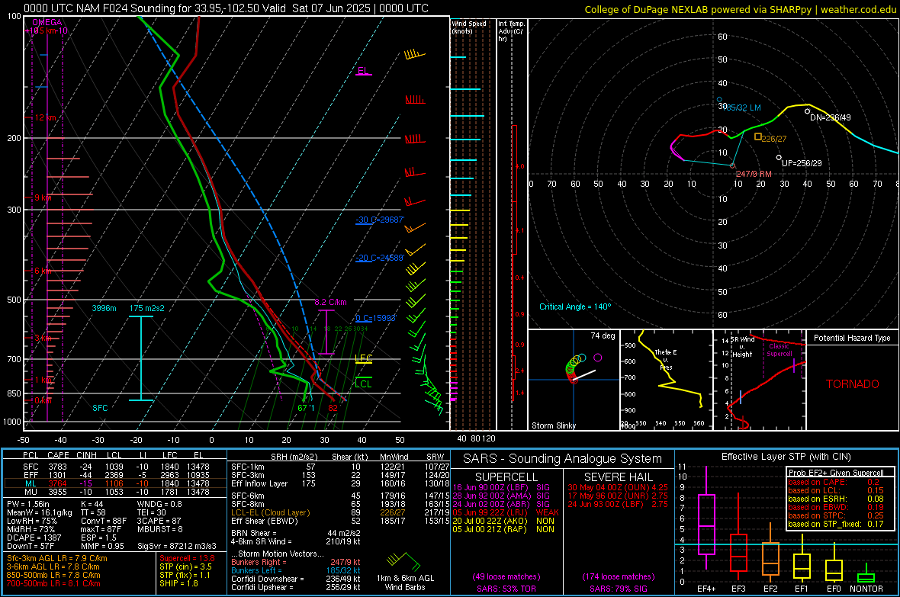
Task: Click the yellow LFC marker on the skew-T
Action: pyautogui.click(x=363, y=359)
